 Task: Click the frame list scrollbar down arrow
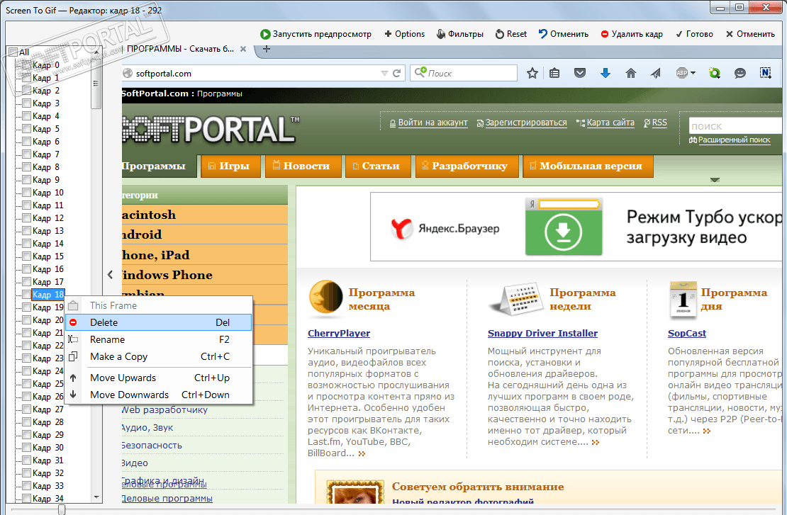point(96,497)
